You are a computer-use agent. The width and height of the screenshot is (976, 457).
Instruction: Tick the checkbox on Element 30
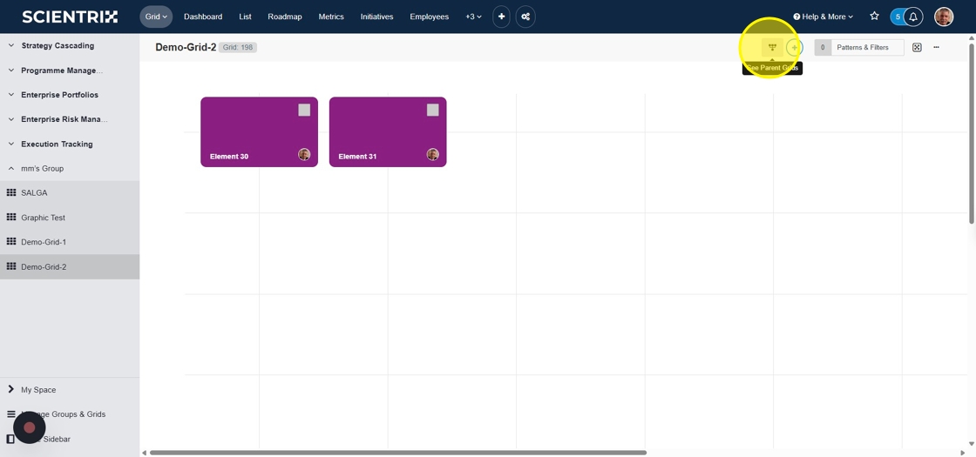[304, 110]
